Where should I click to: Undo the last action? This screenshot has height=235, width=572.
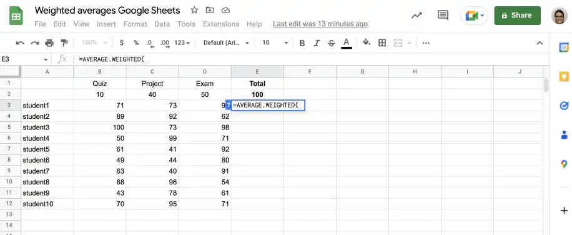coord(20,43)
